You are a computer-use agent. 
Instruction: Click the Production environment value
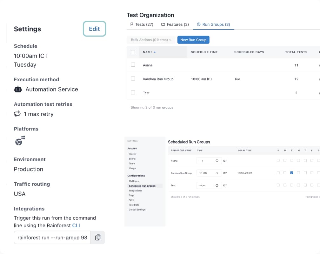(29, 169)
